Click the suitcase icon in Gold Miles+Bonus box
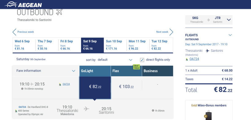 [208, 115]
